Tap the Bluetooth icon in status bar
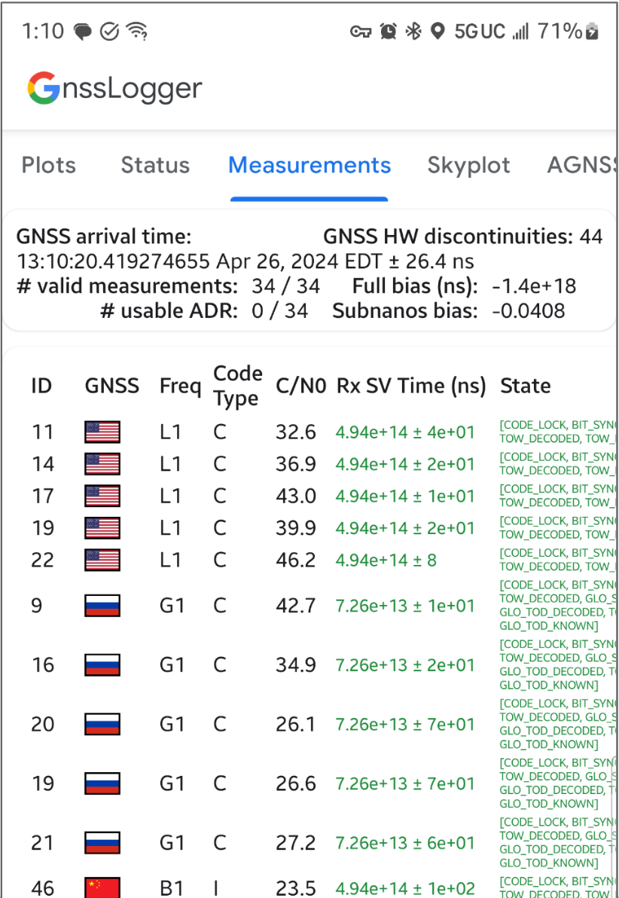This screenshot has height=898, width=619. pyautogui.click(x=413, y=31)
